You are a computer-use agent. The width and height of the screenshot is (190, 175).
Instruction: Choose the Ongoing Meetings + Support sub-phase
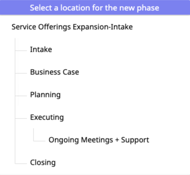pyautogui.click(x=99, y=140)
